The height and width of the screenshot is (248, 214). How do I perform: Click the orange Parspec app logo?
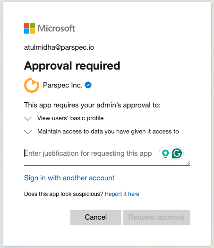click(32, 85)
